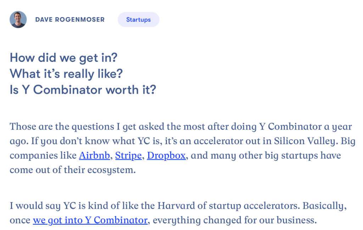Viewport: 363px width, 230px height.
Task: Open the DAVE ROGENMOSER author name
Action: [70, 20]
